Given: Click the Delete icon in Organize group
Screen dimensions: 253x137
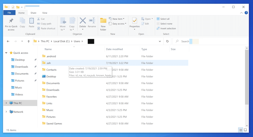Looking at the screenshot, I should coord(83,21).
